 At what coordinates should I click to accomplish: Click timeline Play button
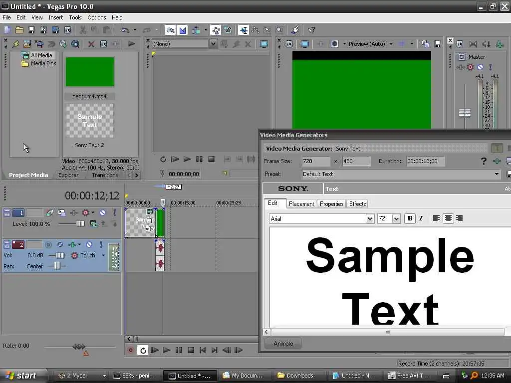pos(167,351)
